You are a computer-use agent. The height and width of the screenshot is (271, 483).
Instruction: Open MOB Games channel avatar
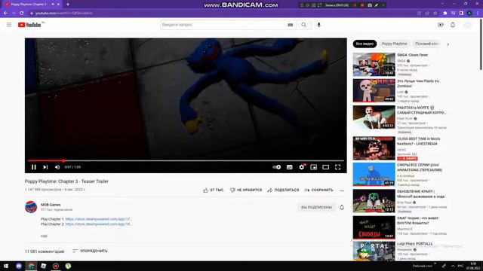point(31,207)
